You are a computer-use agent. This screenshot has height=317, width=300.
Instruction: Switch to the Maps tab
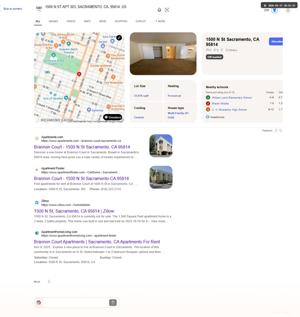pyautogui.click(x=87, y=22)
